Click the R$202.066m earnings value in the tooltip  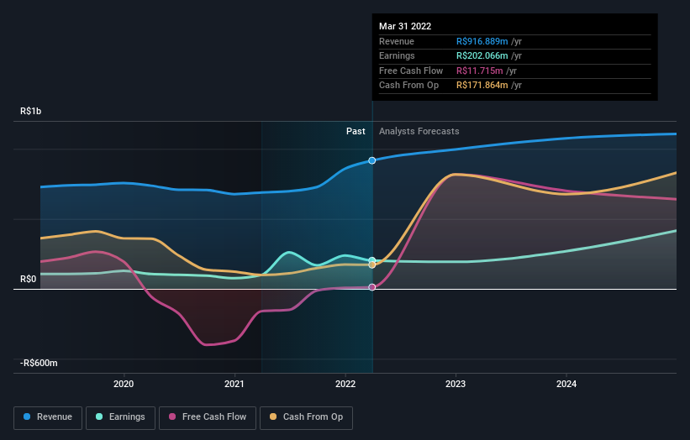click(482, 55)
